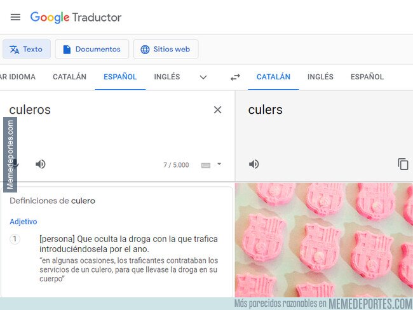Screen dimensions: 413x310
Task: Open Sitios web translation mode
Action: pyautogui.click(x=166, y=49)
